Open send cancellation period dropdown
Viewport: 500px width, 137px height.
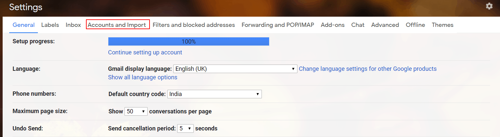click(x=185, y=128)
